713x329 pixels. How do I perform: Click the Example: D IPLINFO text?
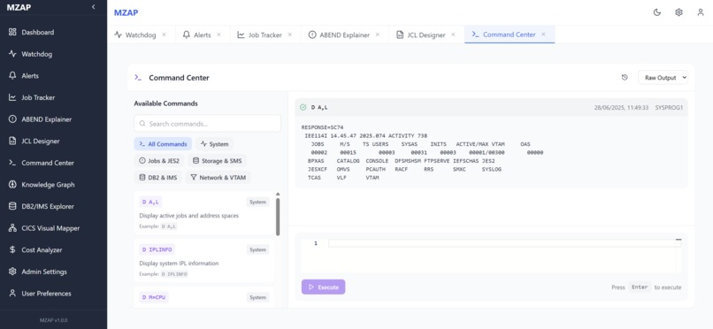(x=164, y=274)
